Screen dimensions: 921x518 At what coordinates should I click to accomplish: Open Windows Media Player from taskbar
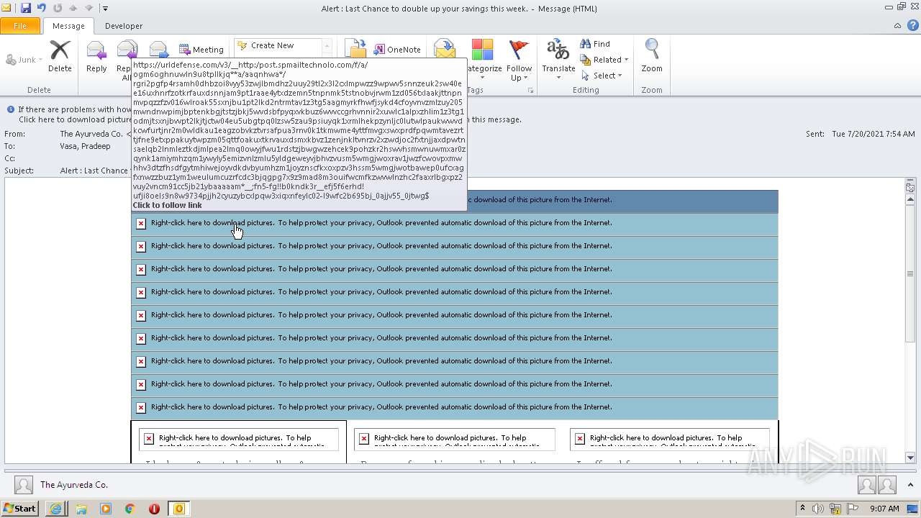click(x=106, y=509)
